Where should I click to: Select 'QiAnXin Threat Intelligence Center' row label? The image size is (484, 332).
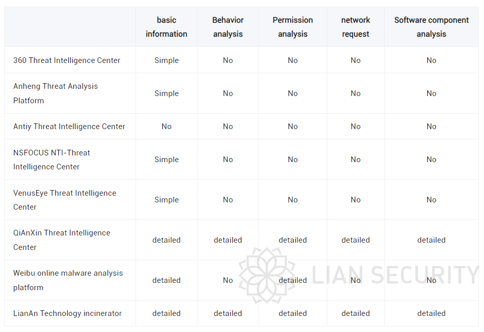click(x=62, y=240)
